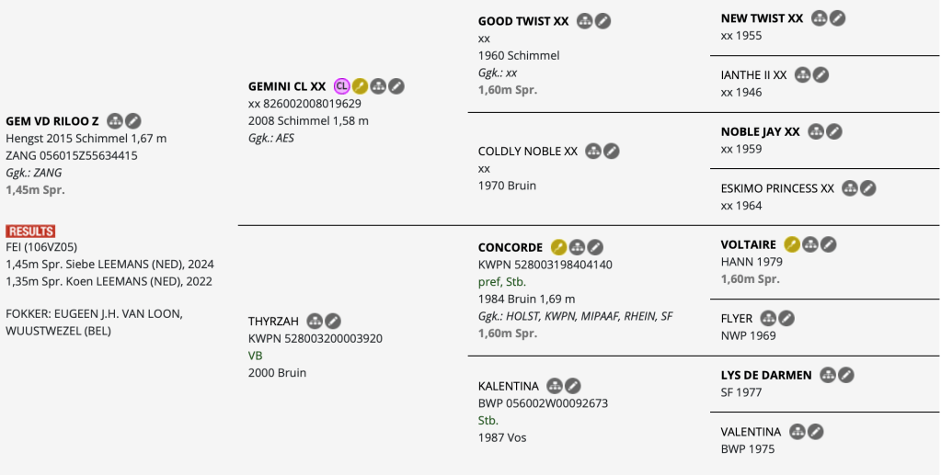Open the pedigree tree icon beside Good Twist XX
Image resolution: width=941 pixels, height=475 pixels.
point(585,21)
